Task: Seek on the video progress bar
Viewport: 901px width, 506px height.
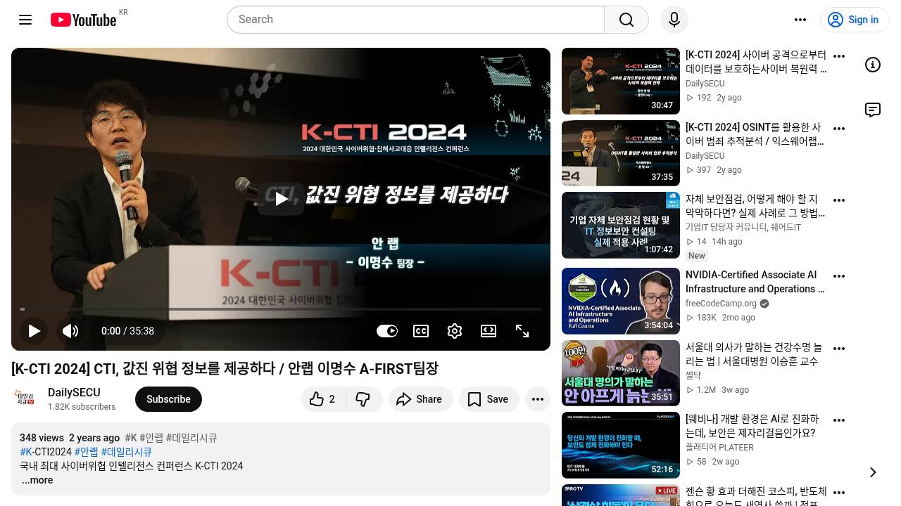Action: (x=281, y=309)
